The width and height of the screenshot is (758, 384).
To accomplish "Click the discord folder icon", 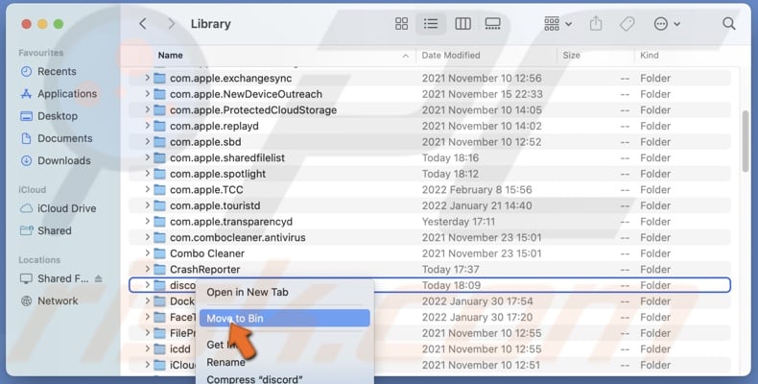I will 159,285.
